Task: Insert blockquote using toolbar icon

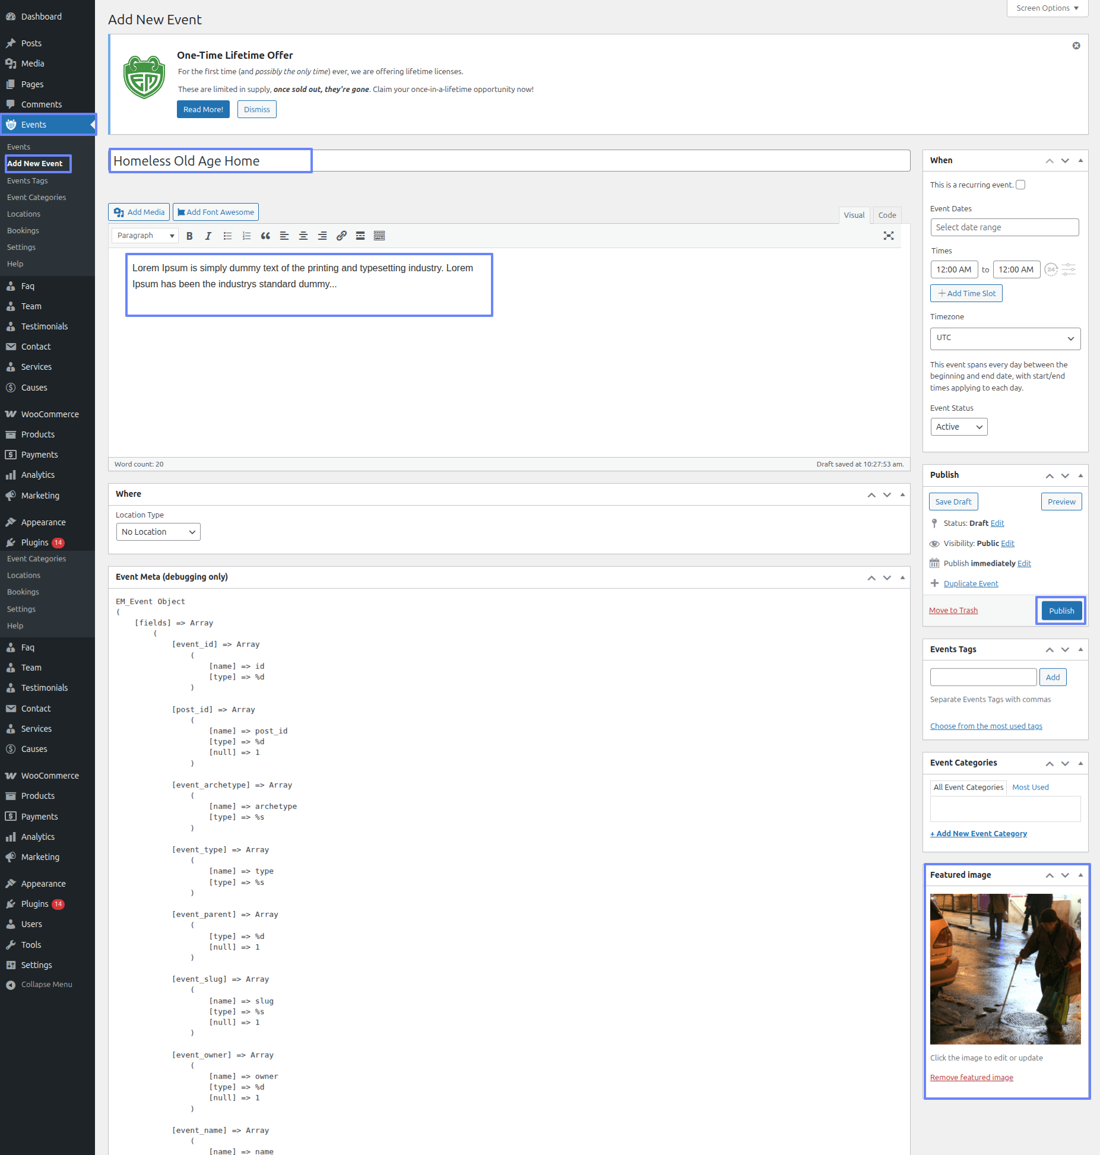Action: 265,236
